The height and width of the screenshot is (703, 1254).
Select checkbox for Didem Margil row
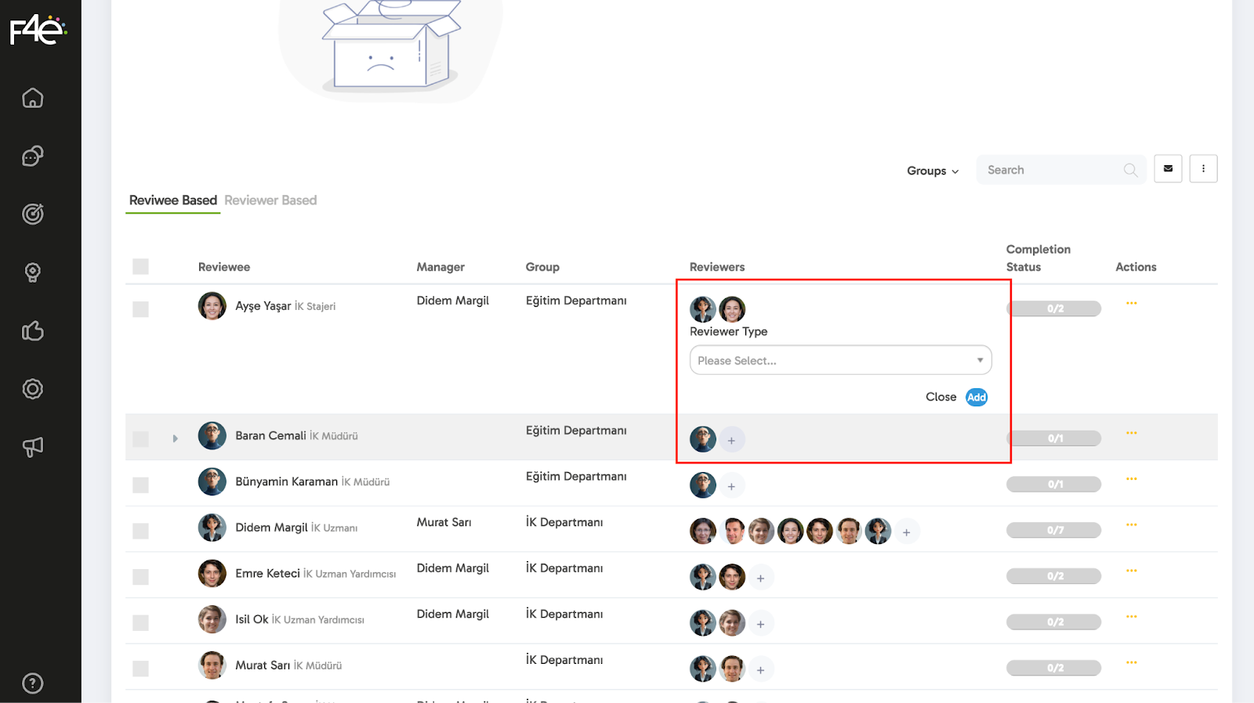click(x=141, y=531)
